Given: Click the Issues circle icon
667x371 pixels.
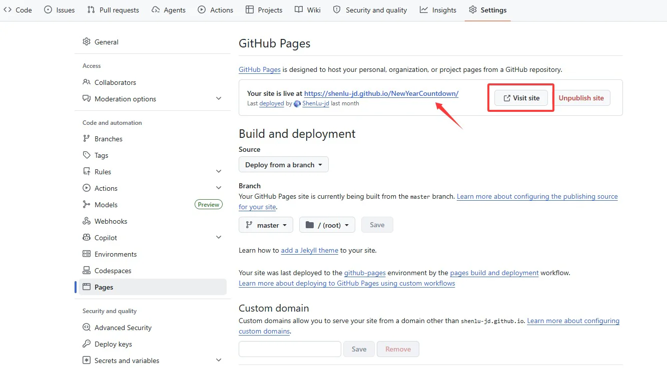Looking at the screenshot, I should [x=48, y=10].
